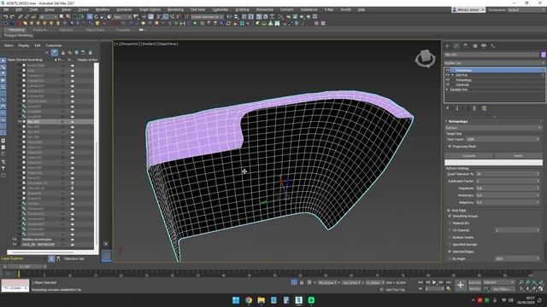Click the Compute button
This screenshot has height=307, width=547.
(469, 155)
